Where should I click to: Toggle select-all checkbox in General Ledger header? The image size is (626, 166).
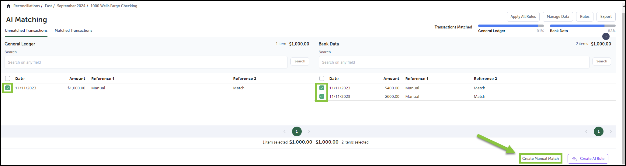point(8,78)
